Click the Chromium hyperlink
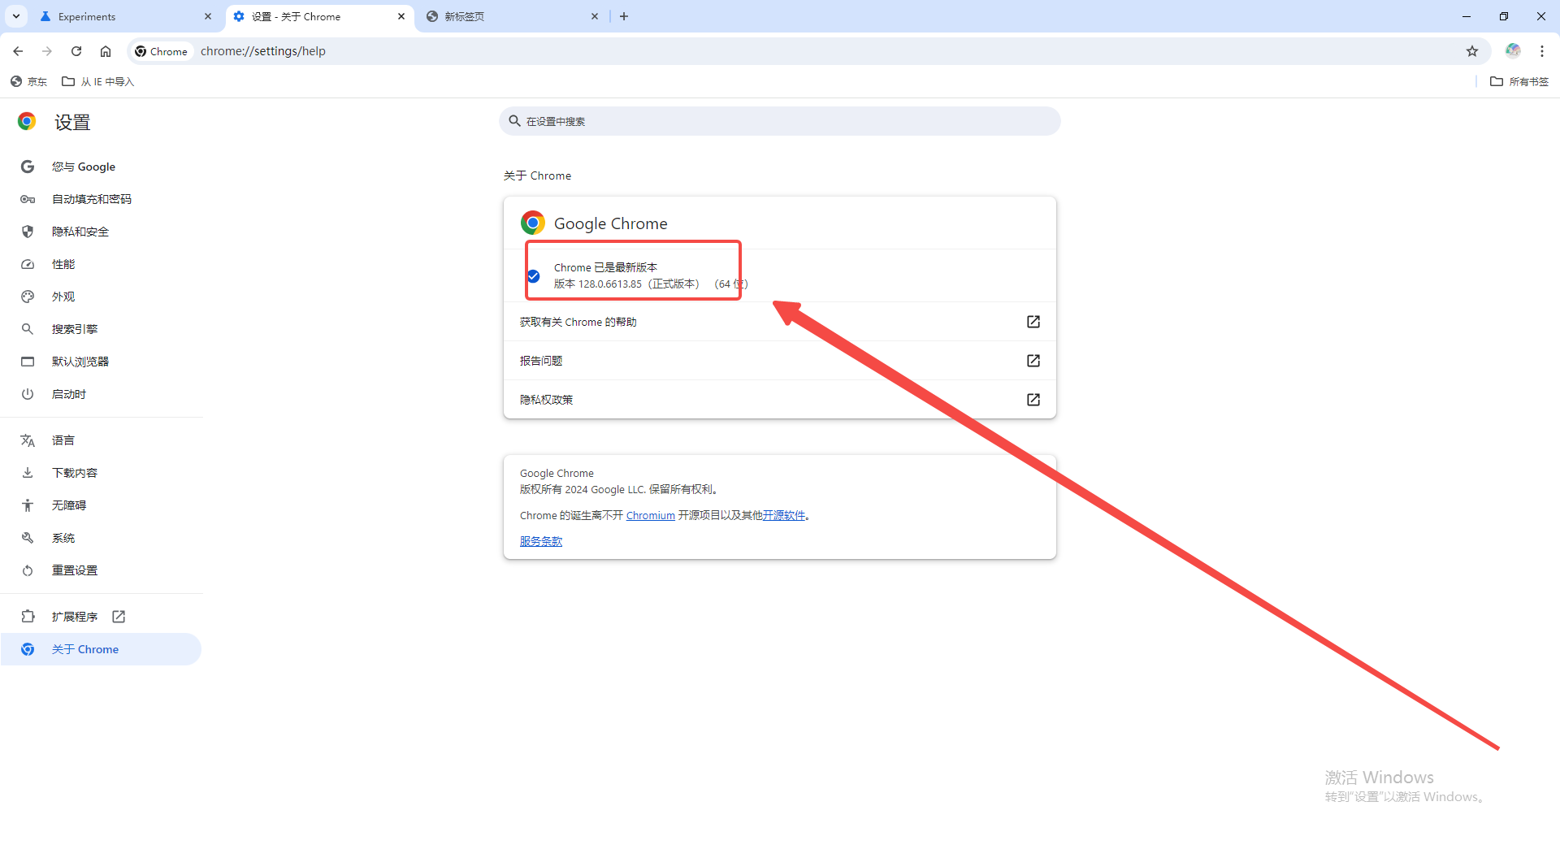Screen dimensions: 1560x845 pos(650,515)
